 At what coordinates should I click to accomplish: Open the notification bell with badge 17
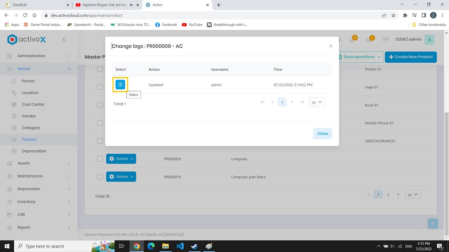click(x=352, y=39)
